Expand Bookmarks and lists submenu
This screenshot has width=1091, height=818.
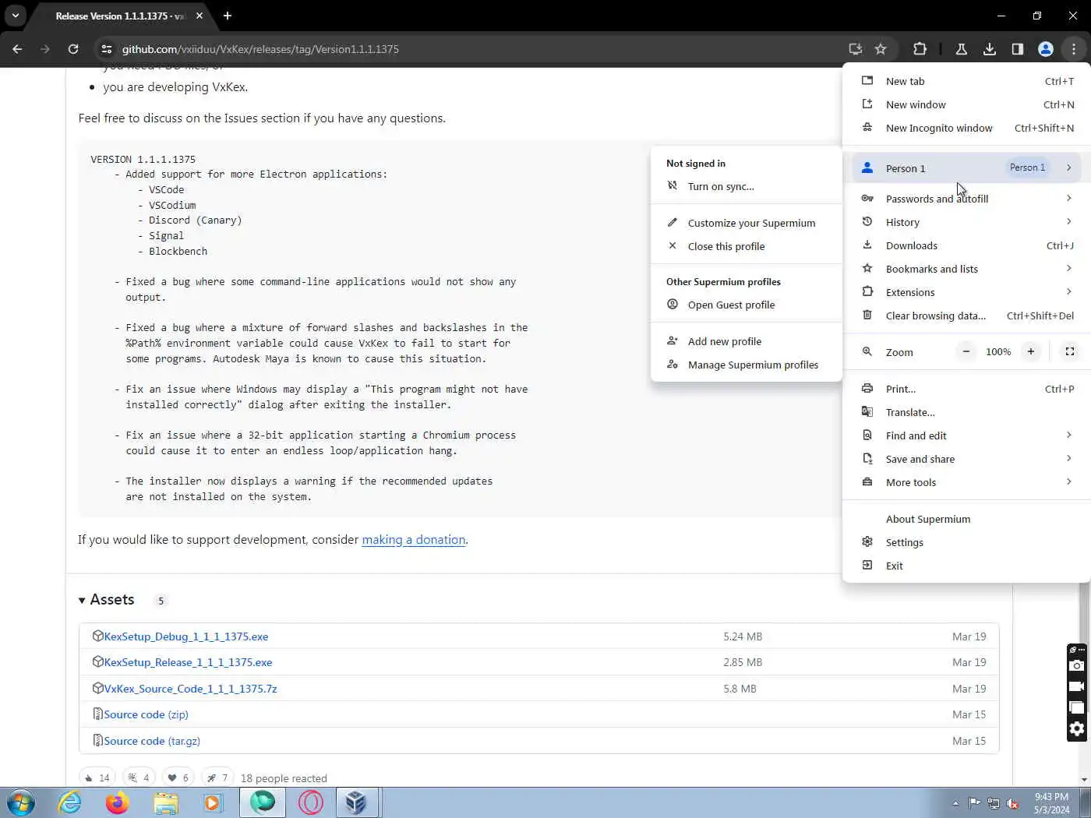tap(966, 269)
